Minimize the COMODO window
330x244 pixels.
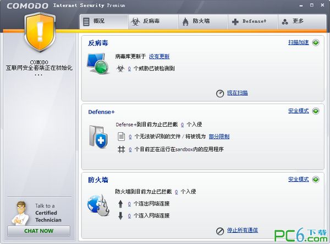301,6
